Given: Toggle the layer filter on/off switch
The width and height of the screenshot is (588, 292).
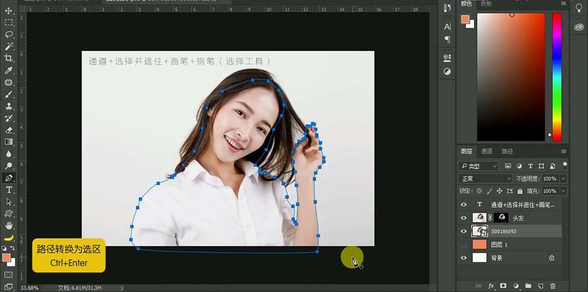Looking at the screenshot, I should 565,166.
